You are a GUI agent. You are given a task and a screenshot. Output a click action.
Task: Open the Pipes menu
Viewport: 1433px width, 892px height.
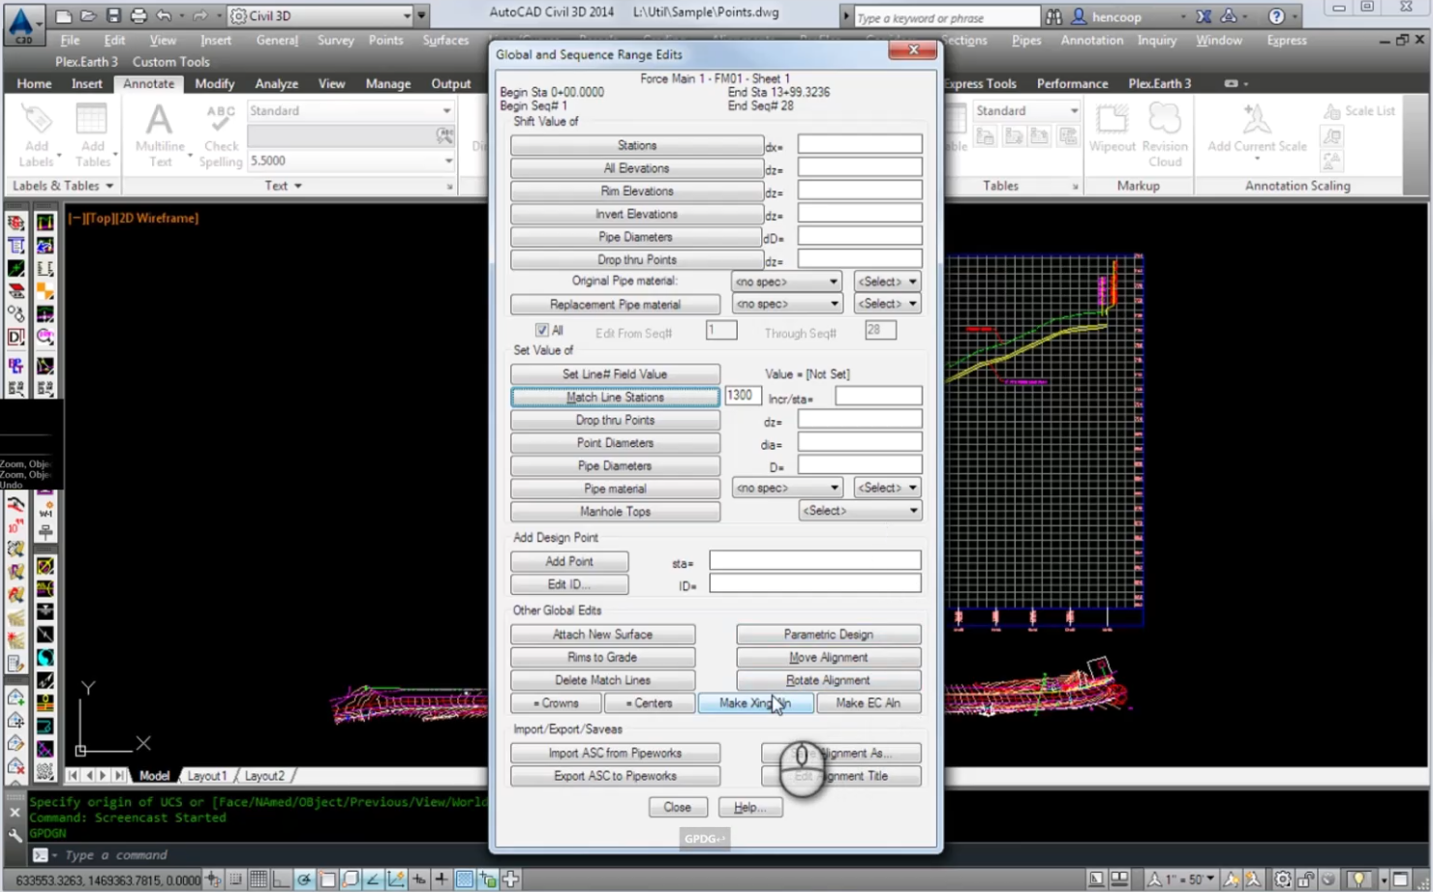point(1026,40)
